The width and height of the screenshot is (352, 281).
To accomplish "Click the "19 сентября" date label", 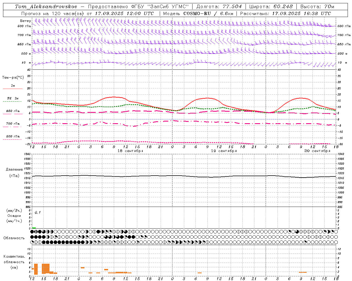I will pyautogui.click(x=224, y=151).
